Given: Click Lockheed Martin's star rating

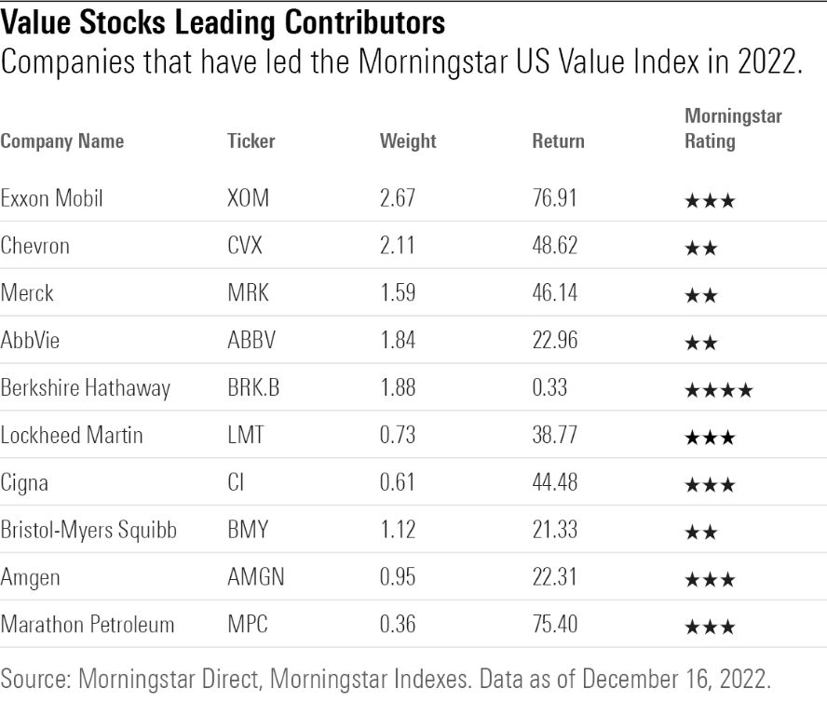Looking at the screenshot, I should coord(710,438).
